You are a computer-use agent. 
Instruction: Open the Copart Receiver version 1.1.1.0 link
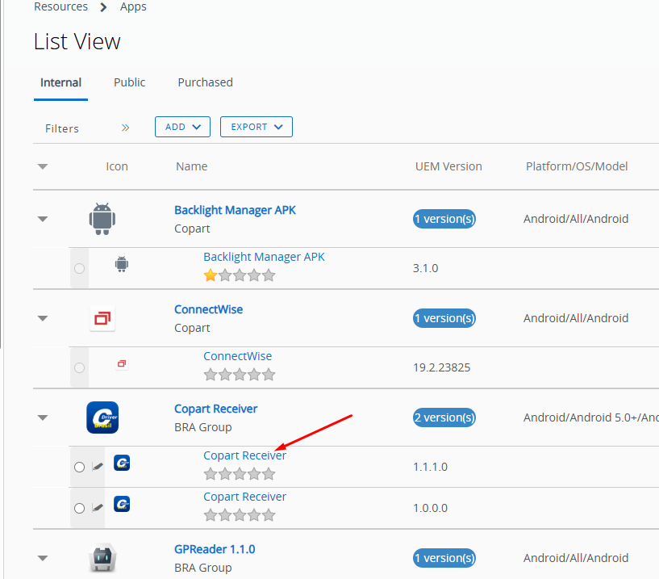(x=244, y=455)
